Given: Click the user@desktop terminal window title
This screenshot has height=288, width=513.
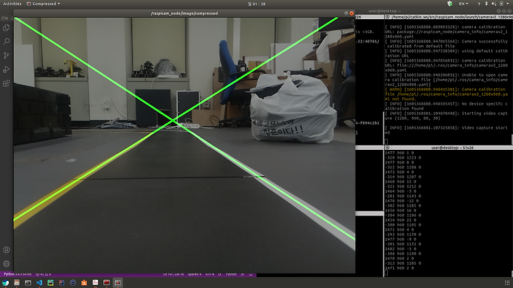Looking at the screenshot, I should click(x=384, y=11).
